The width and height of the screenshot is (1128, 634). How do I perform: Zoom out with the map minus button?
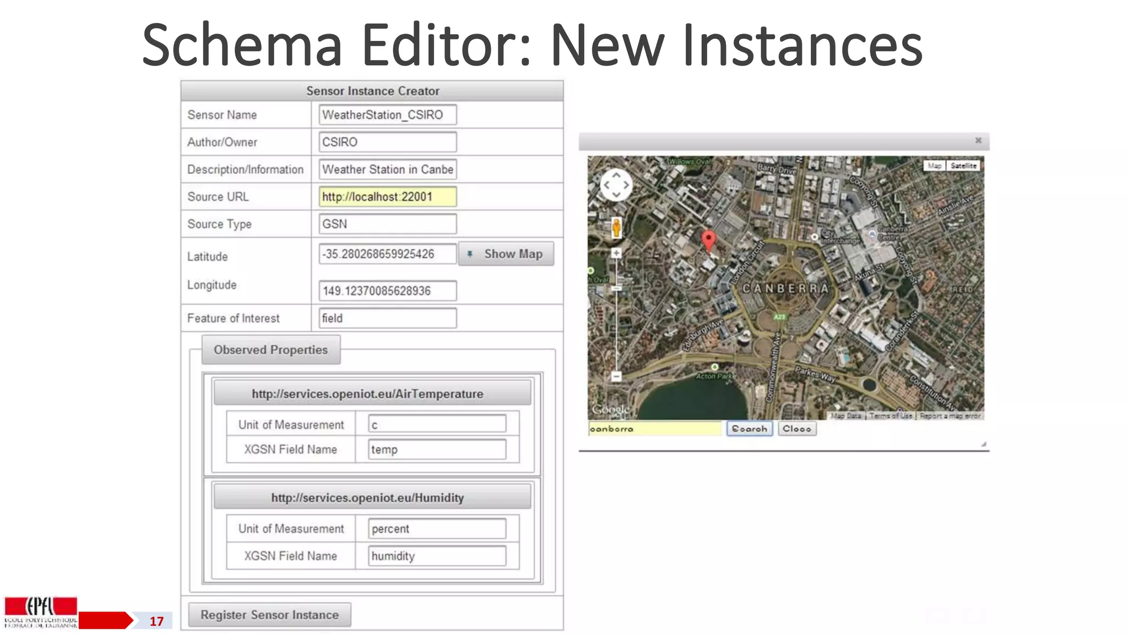point(616,376)
